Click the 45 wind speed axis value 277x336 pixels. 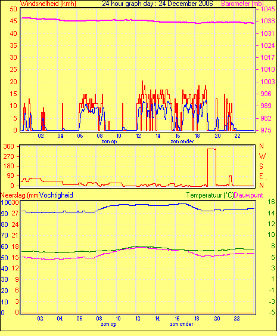[x=13, y=21]
